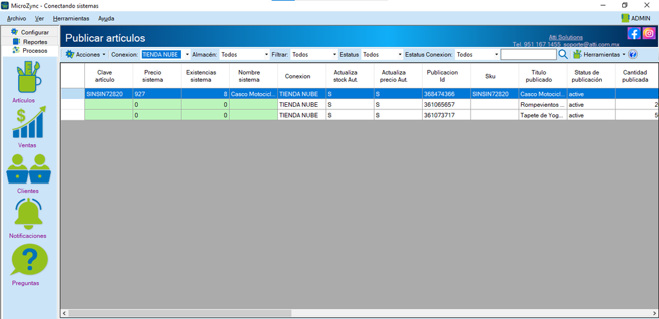Sort by Nombre sistema column header

254,76
